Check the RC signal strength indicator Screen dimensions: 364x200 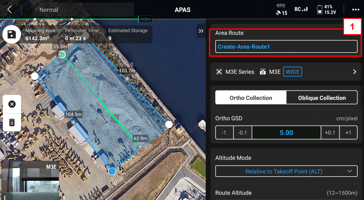301,9
